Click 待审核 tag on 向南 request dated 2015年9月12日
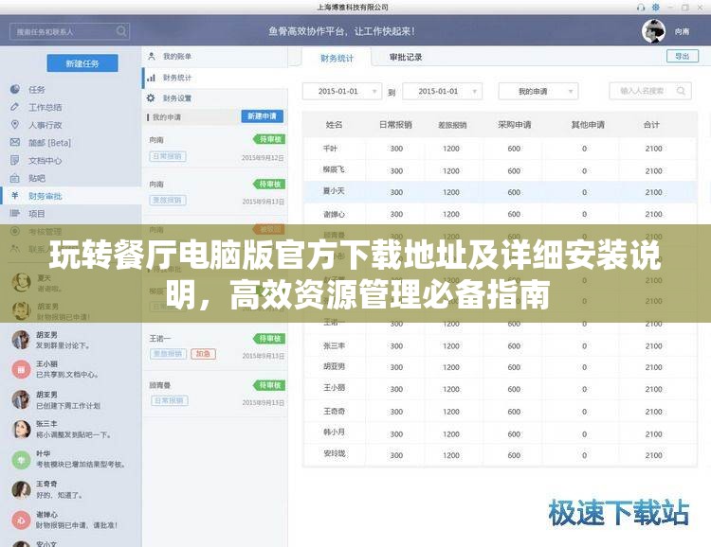 (x=269, y=139)
